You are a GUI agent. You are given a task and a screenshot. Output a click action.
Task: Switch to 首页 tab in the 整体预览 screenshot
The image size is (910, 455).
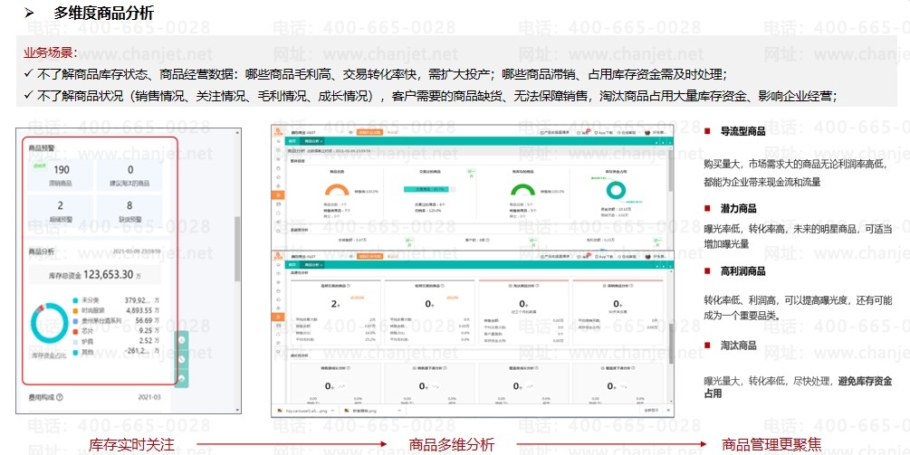tap(293, 141)
